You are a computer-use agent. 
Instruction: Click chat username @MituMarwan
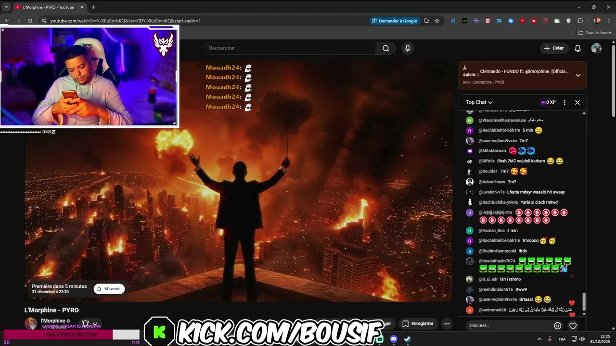492,151
